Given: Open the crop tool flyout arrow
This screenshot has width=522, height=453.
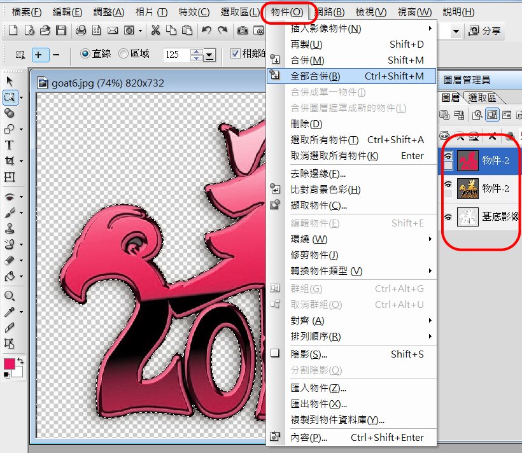Looking at the screenshot, I should tap(21, 162).
